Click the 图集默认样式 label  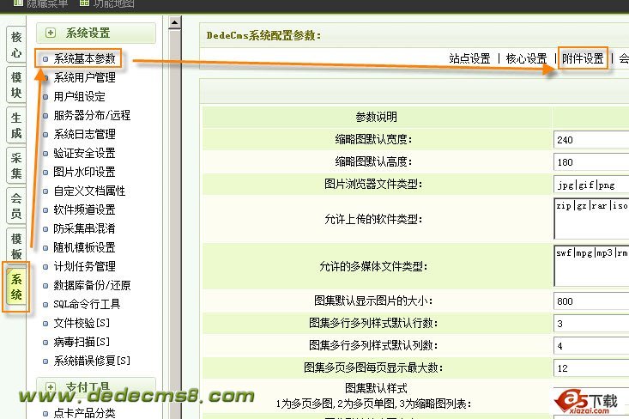click(376, 388)
